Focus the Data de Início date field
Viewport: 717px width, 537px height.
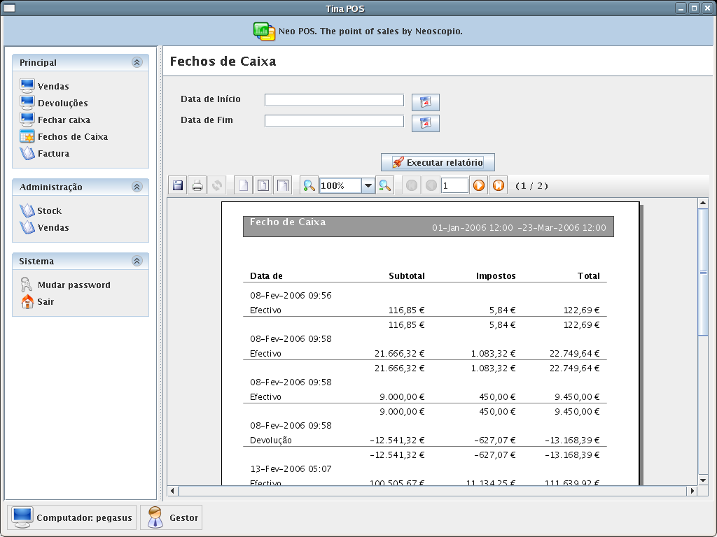334,100
